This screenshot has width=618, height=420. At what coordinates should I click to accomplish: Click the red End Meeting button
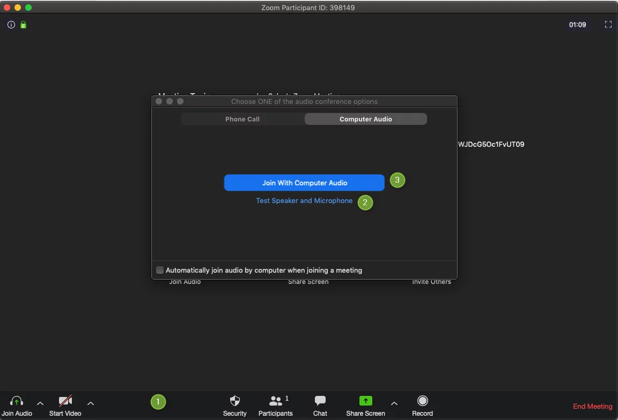click(x=592, y=406)
